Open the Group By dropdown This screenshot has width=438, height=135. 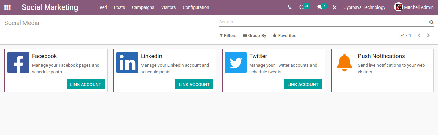[254, 35]
